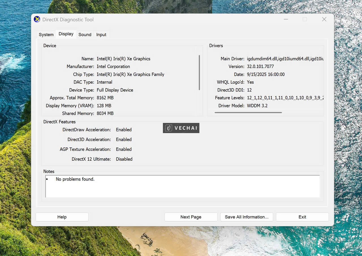This screenshot has width=362, height=256.
Task: Click the Drivers panel horizontal scrollbar
Action: tap(248, 112)
